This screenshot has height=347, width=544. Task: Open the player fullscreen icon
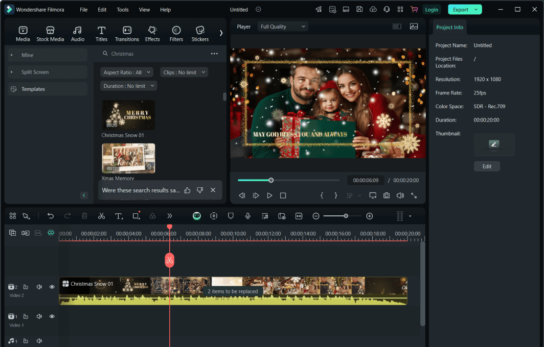tap(414, 195)
